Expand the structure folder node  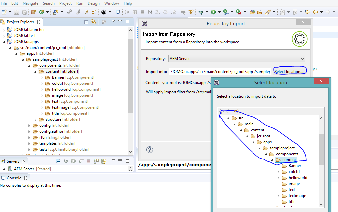point(36,119)
